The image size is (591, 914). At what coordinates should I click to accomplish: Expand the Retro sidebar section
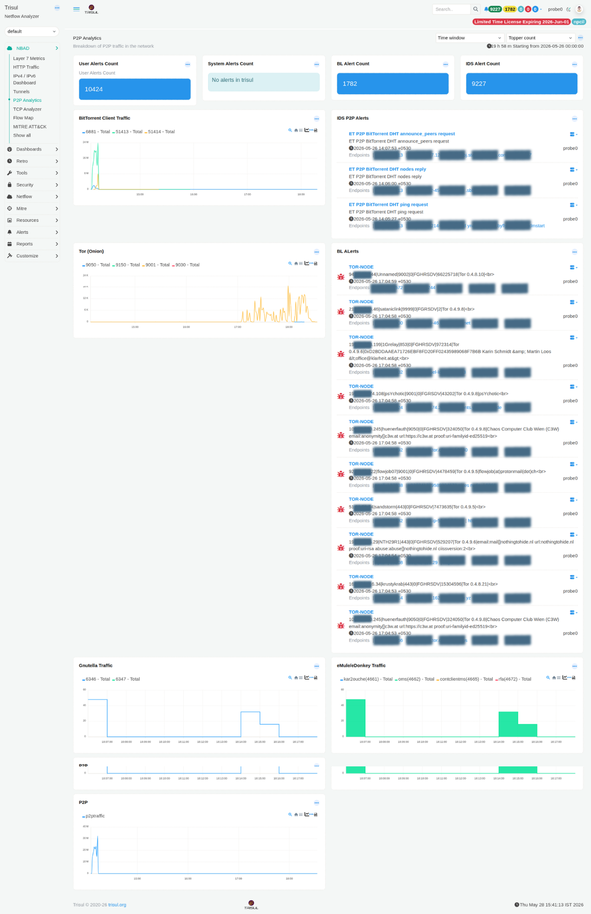coord(32,161)
